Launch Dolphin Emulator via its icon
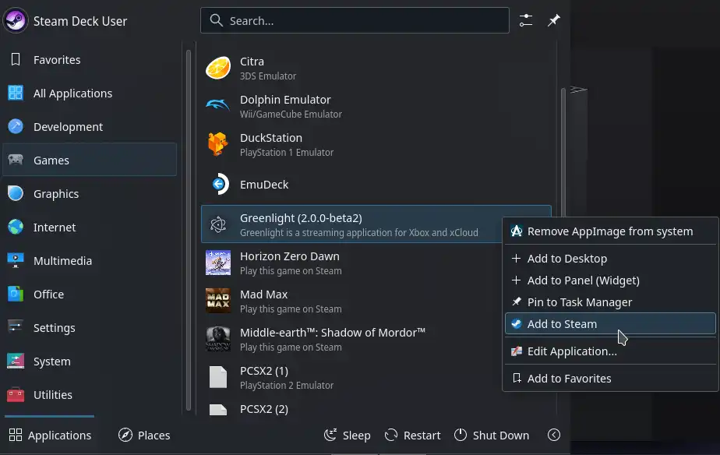720x455 pixels. (218, 107)
